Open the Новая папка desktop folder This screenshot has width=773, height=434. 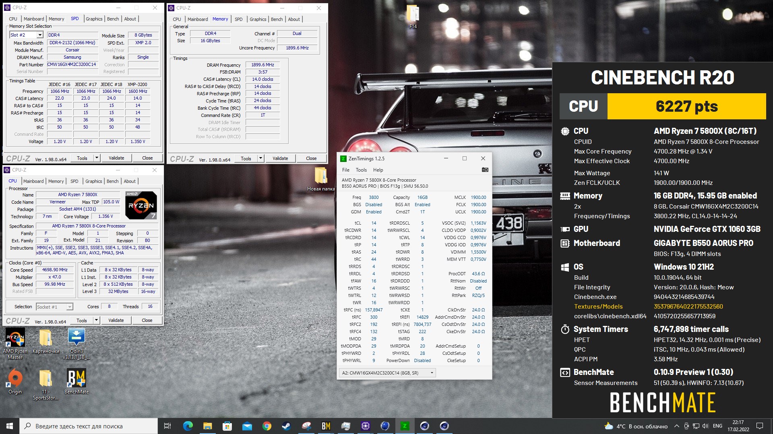coord(321,179)
